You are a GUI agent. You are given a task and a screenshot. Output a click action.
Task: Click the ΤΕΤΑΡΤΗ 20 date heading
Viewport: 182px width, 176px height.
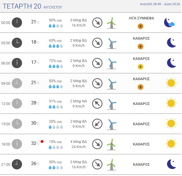[22, 6]
